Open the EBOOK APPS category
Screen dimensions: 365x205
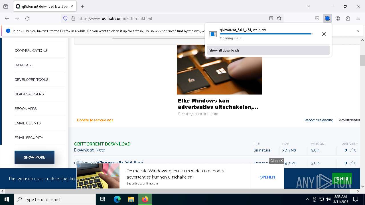point(26,109)
